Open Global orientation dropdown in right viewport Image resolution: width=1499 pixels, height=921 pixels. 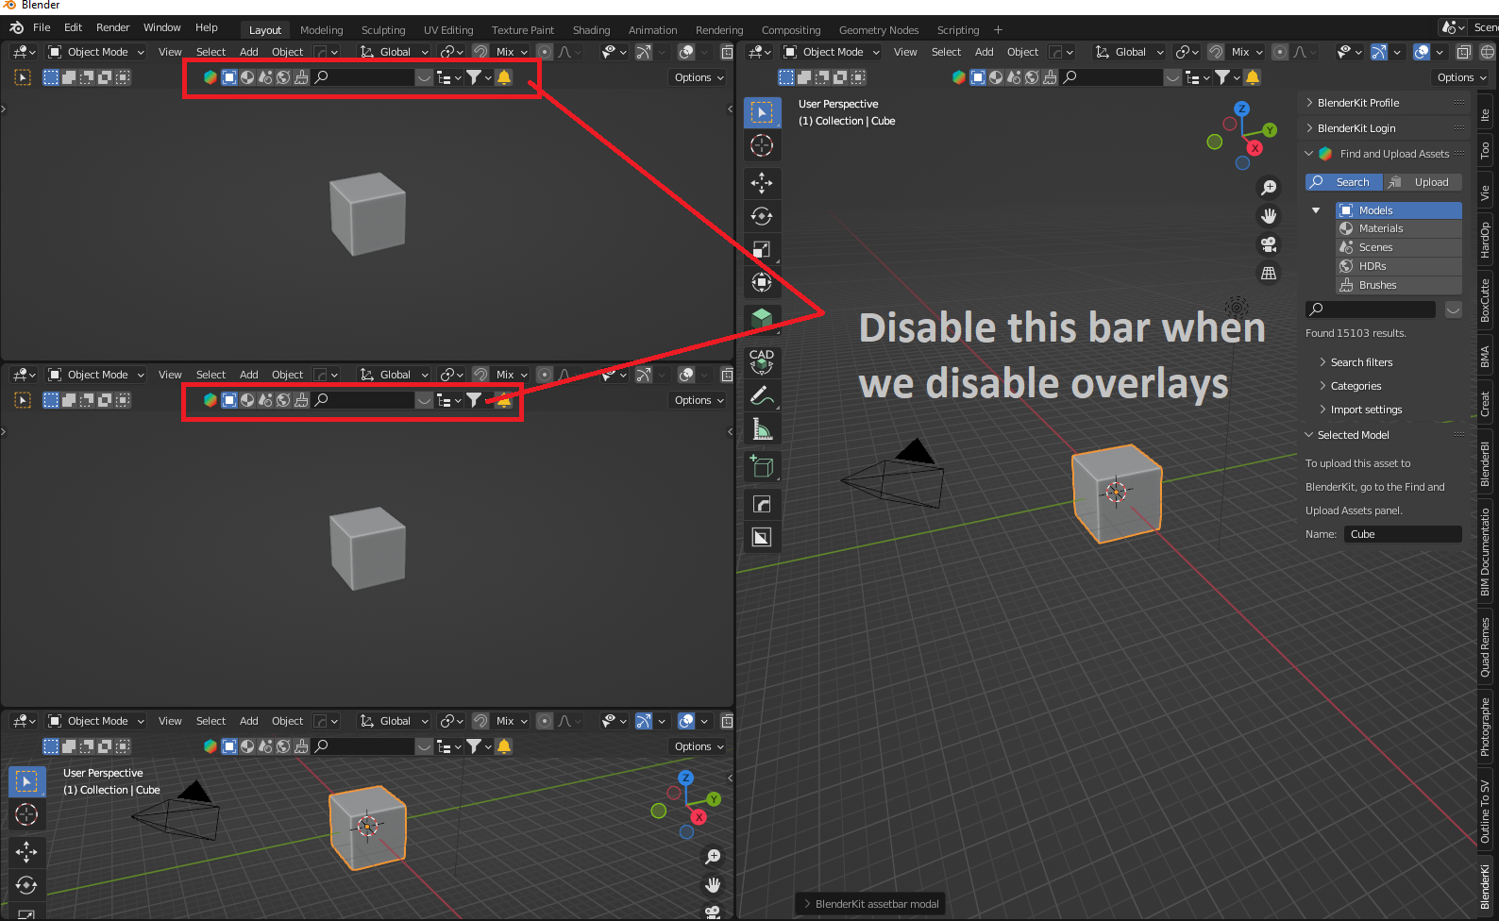pyautogui.click(x=1129, y=52)
